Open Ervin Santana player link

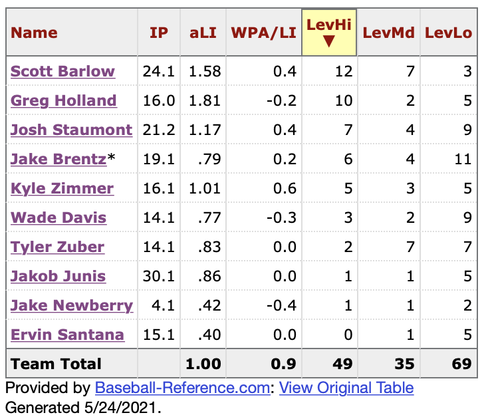click(67, 335)
